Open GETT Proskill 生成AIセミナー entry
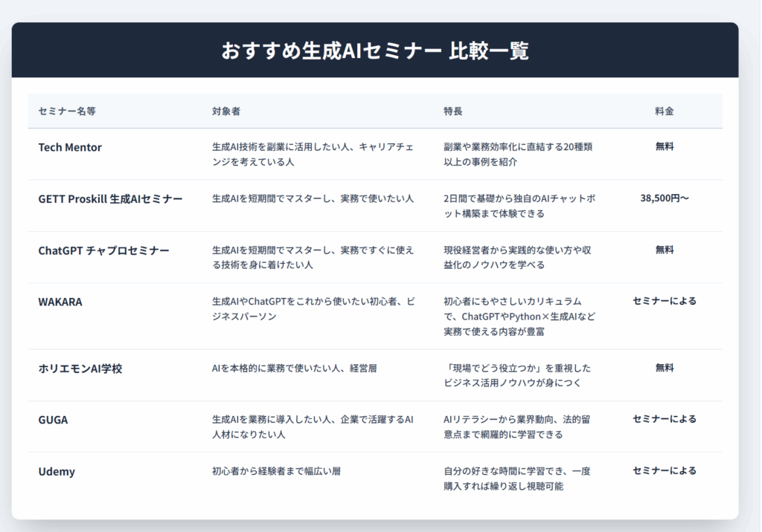Image resolution: width=762 pixels, height=532 pixels. (110, 198)
